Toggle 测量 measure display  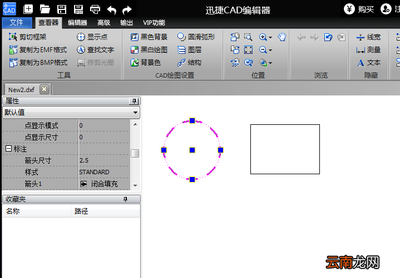coord(368,50)
